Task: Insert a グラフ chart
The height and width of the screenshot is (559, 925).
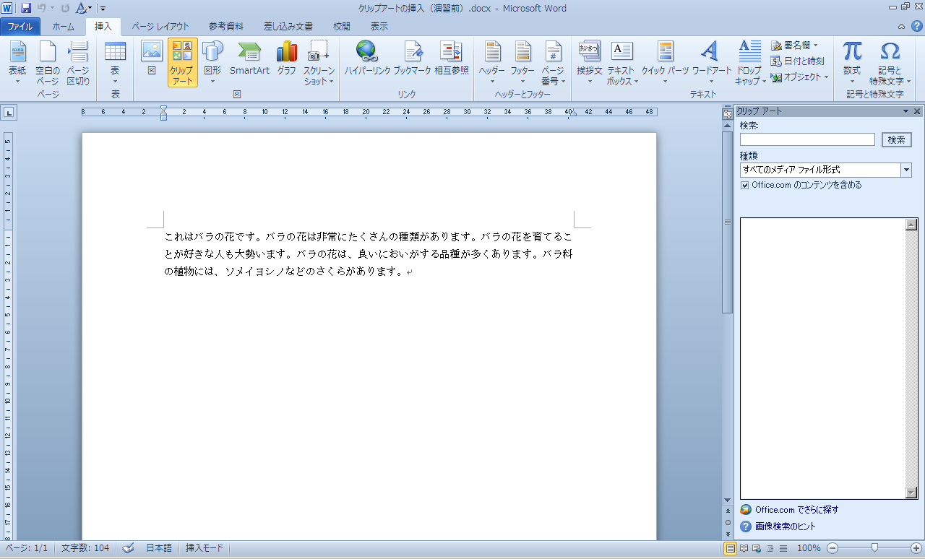Action: (x=287, y=62)
